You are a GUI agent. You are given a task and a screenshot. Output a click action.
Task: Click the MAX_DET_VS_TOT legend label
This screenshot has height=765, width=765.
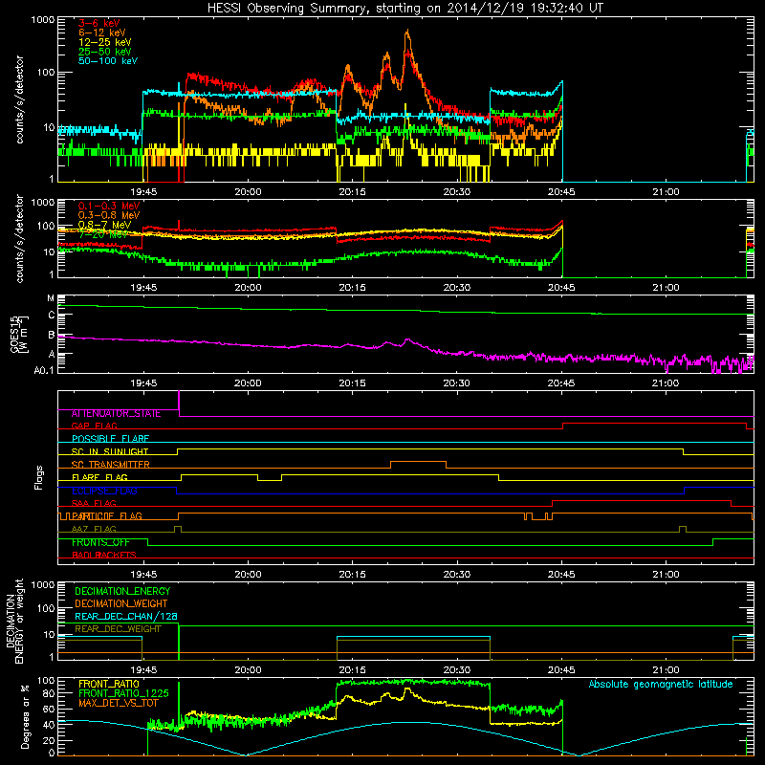coord(119,703)
